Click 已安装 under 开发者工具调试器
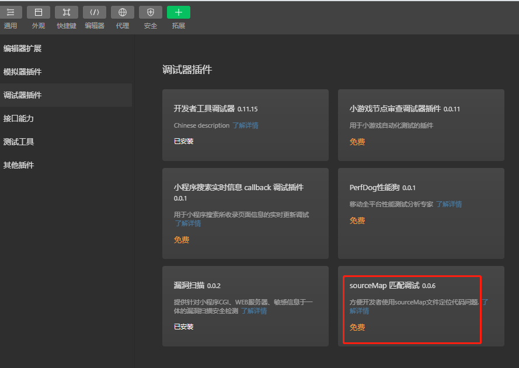The width and height of the screenshot is (519, 368). [x=184, y=141]
